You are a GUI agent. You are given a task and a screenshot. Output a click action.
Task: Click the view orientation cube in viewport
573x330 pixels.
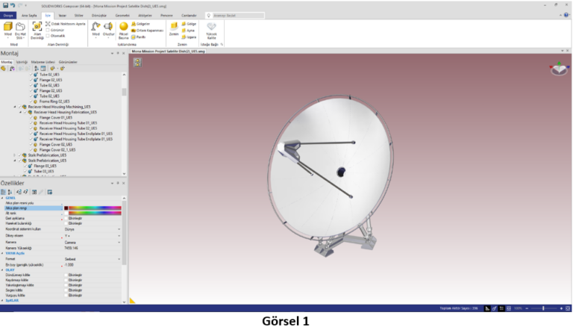click(x=559, y=69)
